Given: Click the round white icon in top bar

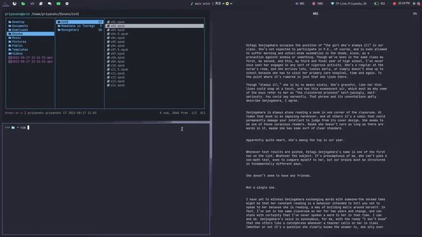Looking at the screenshot, I should pyautogui.click(x=15, y=3).
